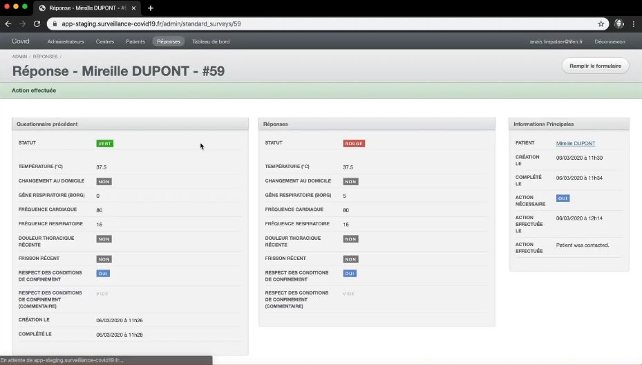This screenshot has height=365, width=642.
Task: Click the ADMIN breadcrumb link
Action: coord(19,57)
